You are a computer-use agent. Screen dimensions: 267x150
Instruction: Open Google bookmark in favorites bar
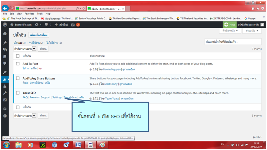(x=250, y=19)
